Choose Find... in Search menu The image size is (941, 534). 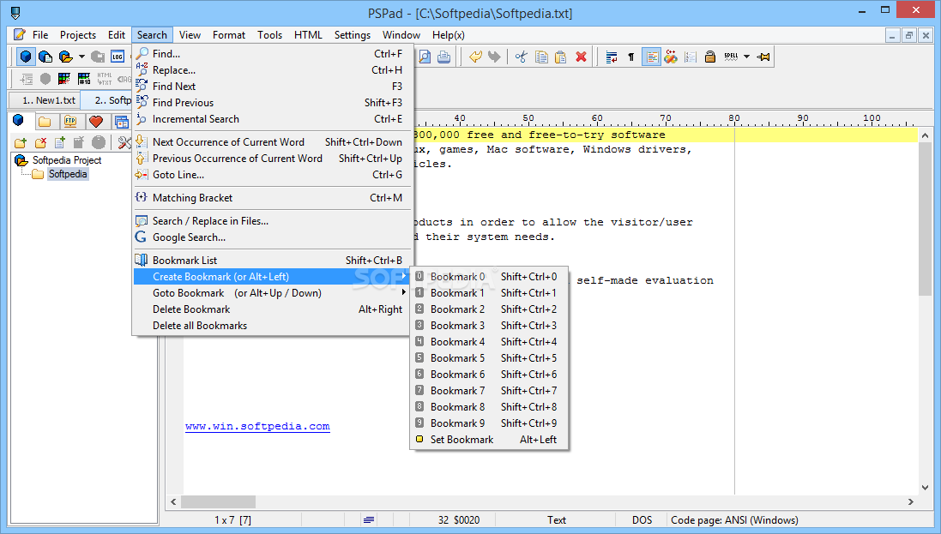tap(271, 53)
